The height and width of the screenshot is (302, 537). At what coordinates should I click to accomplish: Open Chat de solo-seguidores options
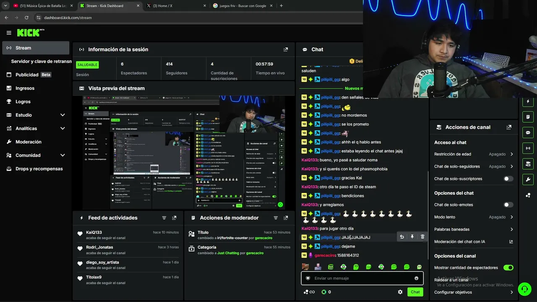(474, 167)
